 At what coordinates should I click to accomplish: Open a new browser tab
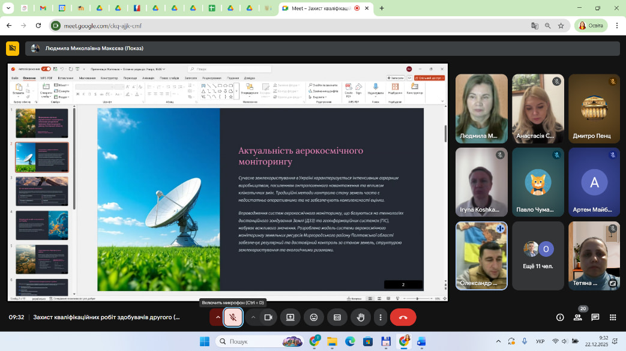tap(382, 8)
